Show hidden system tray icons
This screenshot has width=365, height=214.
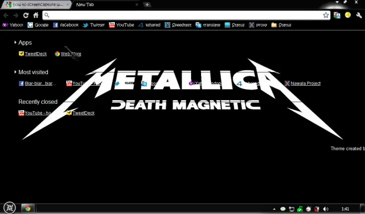tap(273, 208)
